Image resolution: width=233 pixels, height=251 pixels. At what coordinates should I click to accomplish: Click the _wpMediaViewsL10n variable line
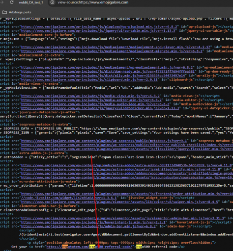pyautogui.click(x=116, y=88)
